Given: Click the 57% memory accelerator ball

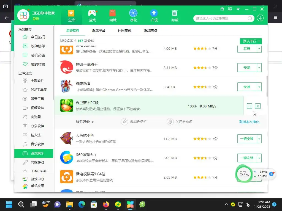Looking at the screenshot, I should click(x=244, y=174).
